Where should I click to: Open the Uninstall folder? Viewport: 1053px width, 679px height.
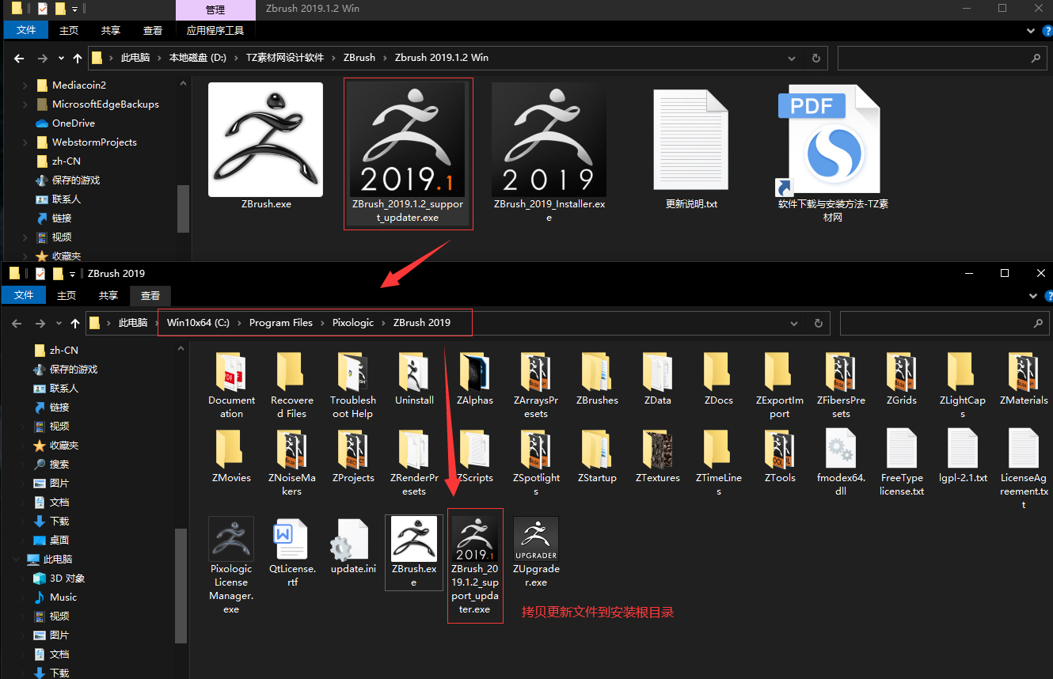click(414, 379)
